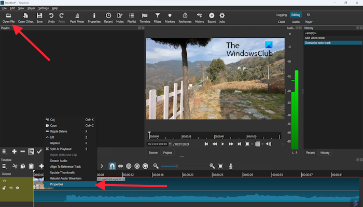Select the Audio layout button

click(x=296, y=22)
